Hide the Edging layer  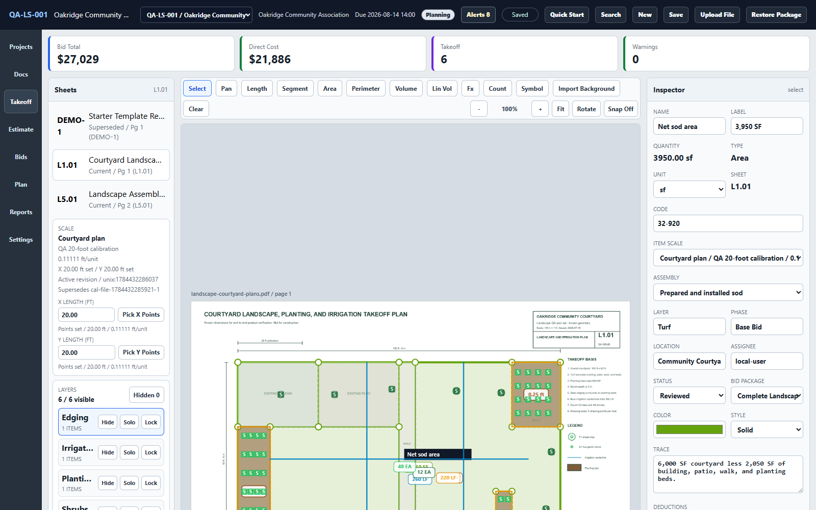(x=108, y=422)
